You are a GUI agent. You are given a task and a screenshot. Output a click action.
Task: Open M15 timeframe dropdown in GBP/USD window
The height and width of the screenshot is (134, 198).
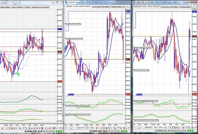[x=156, y=128]
